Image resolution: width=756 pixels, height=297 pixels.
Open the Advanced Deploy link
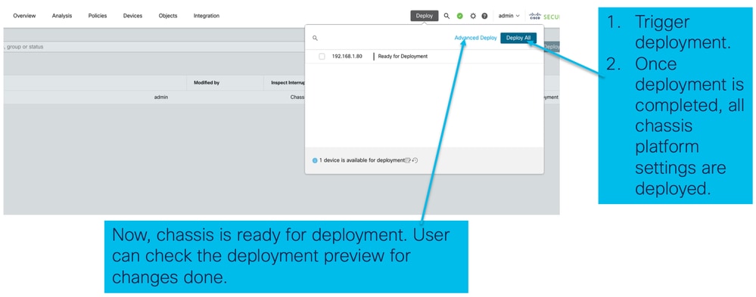(475, 38)
